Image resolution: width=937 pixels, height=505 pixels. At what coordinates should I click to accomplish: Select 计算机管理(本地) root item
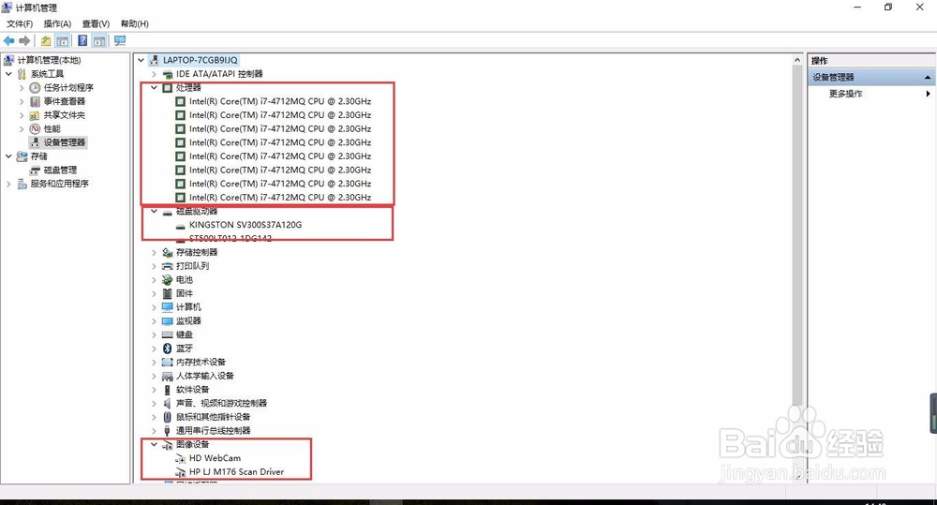click(x=49, y=60)
